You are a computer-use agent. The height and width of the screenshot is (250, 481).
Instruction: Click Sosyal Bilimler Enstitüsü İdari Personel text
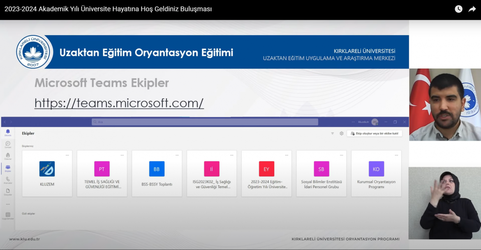tap(321, 184)
